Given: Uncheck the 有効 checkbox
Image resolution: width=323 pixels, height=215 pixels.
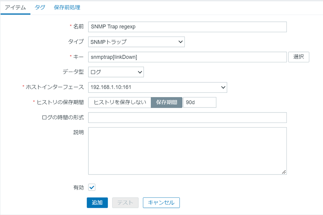Looking at the screenshot, I should coord(92,187).
